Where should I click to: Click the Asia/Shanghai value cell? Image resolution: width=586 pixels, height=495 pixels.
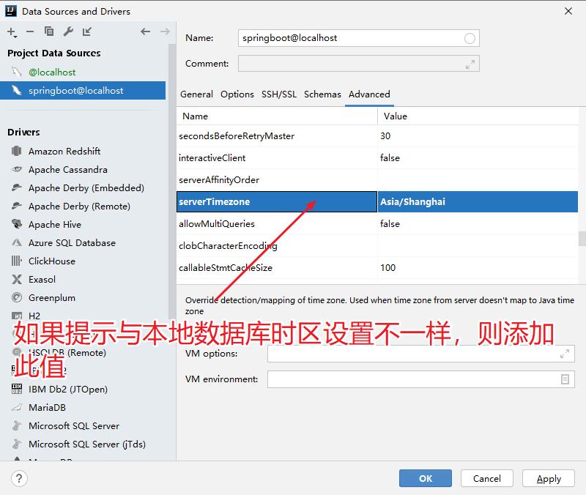(x=478, y=202)
